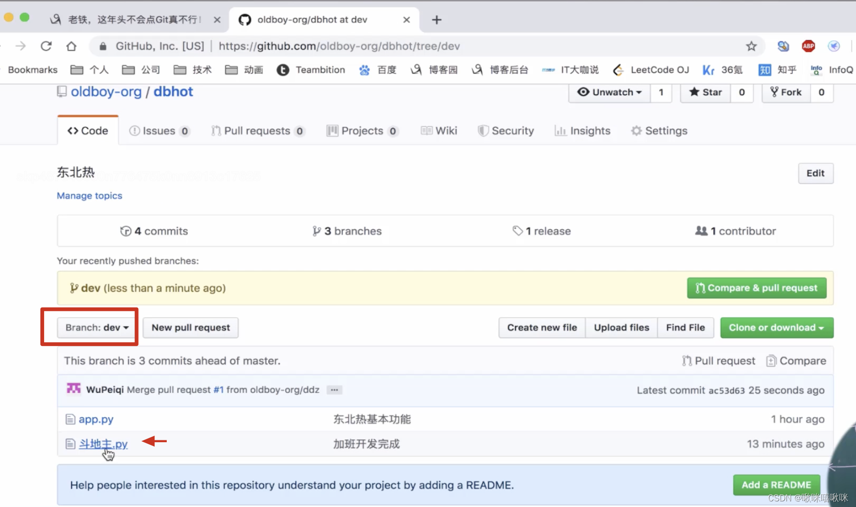Open the 36氪 bookmark
The image size is (856, 507).
(x=723, y=70)
